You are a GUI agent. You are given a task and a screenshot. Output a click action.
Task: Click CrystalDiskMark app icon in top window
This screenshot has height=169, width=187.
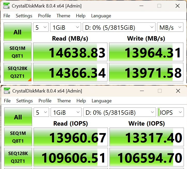click(x=6, y=6)
